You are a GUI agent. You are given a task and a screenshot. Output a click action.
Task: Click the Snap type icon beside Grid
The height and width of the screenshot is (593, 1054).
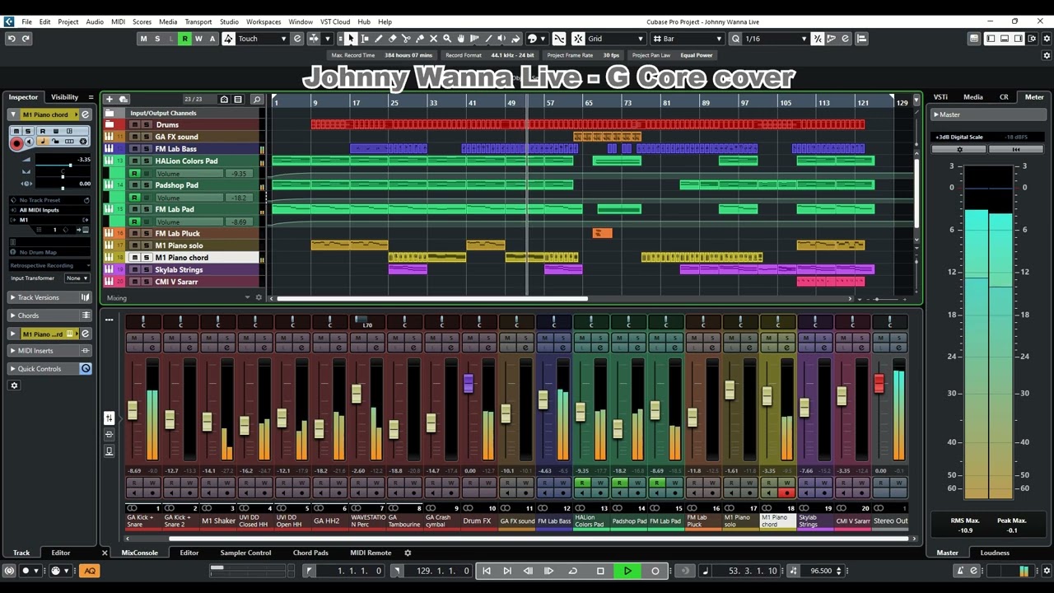tap(578, 39)
